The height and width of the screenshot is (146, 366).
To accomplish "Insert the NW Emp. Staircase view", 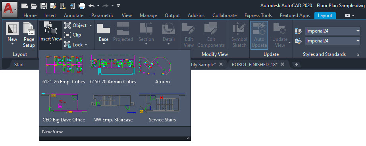I will (x=113, y=107).
